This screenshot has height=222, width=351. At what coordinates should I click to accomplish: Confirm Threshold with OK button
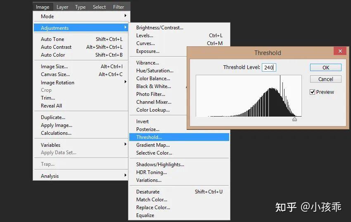point(326,67)
